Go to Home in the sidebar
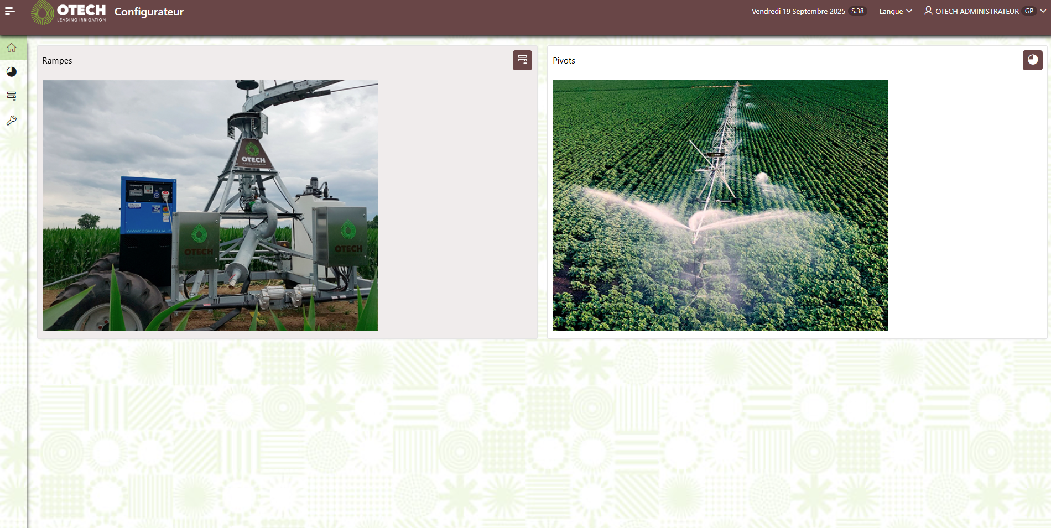Viewport: 1051px width, 528px height. (12, 48)
